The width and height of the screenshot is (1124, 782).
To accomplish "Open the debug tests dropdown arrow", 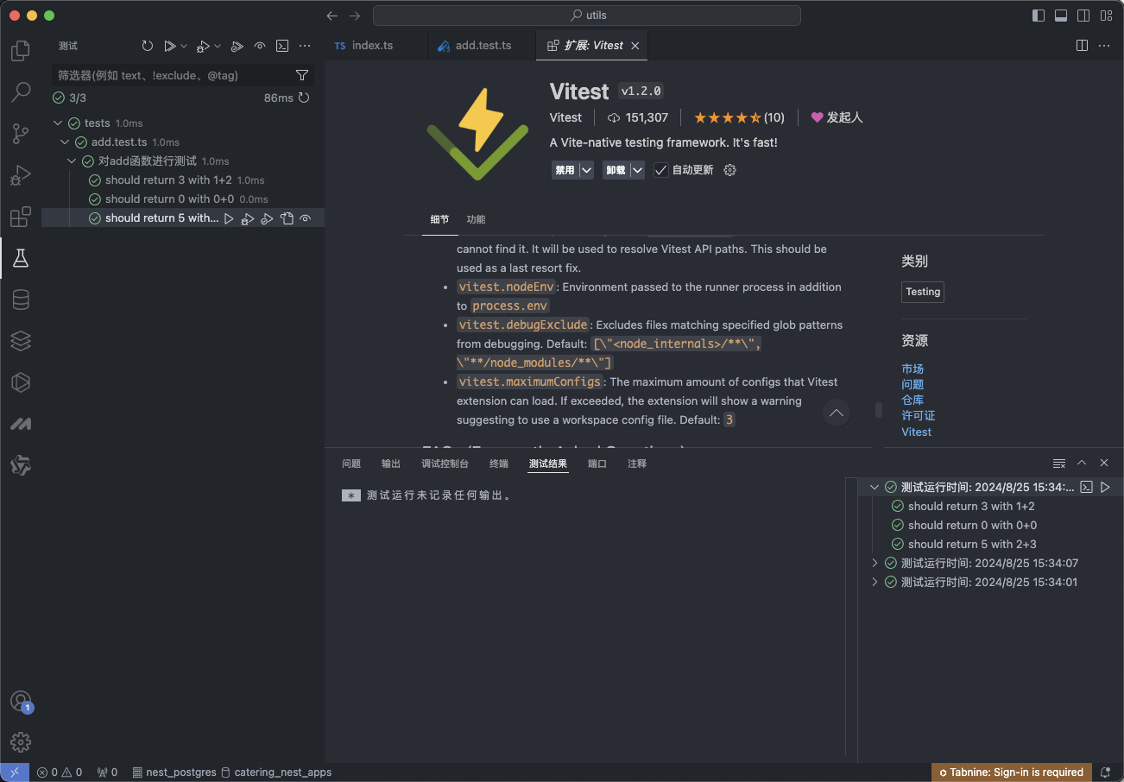I will (218, 46).
